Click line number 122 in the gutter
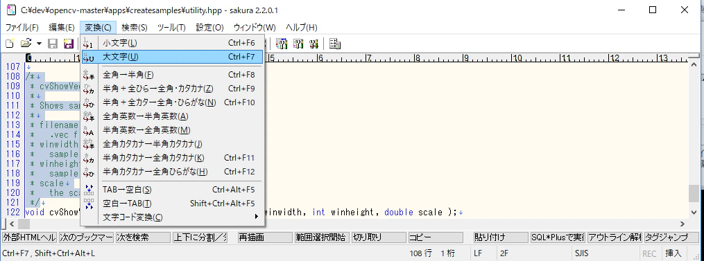704x261 pixels. click(x=13, y=212)
